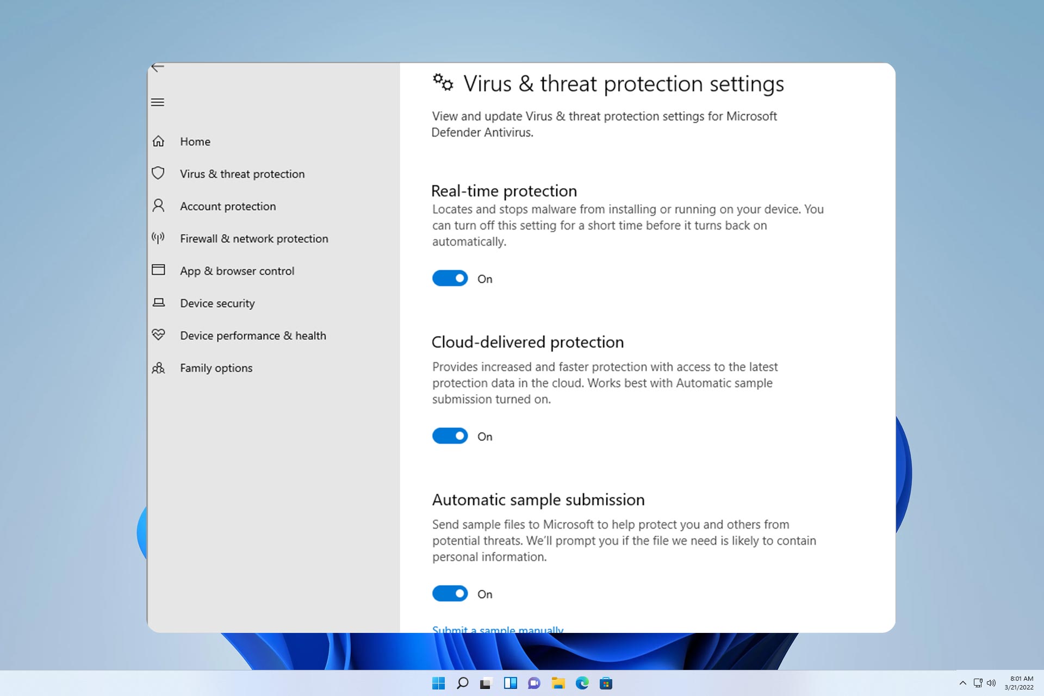
Task: Launch Chat app from taskbar
Action: click(534, 683)
